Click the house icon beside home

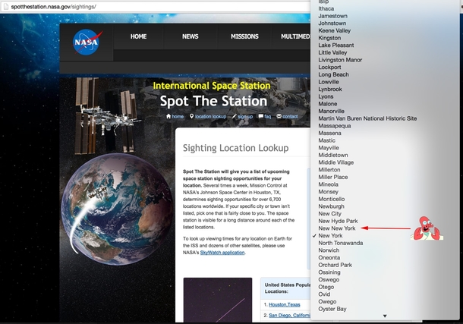coord(169,116)
